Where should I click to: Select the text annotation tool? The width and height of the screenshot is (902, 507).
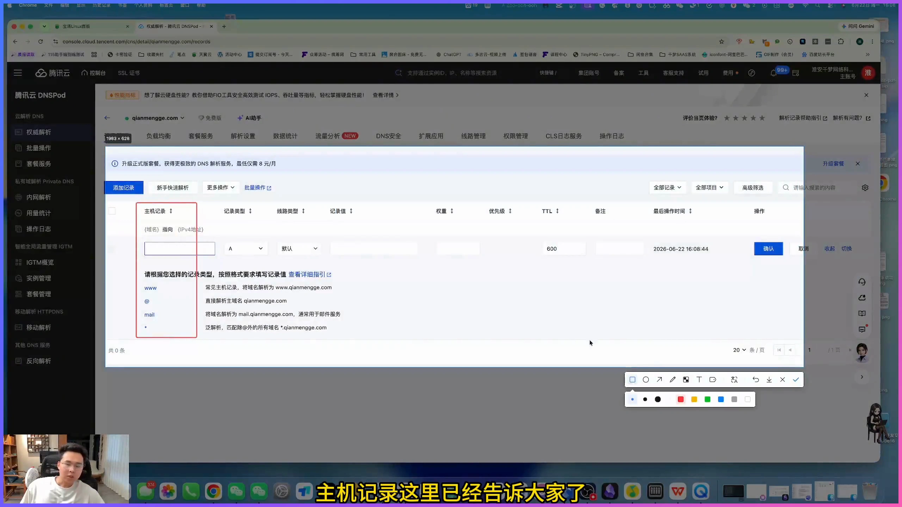(699, 380)
